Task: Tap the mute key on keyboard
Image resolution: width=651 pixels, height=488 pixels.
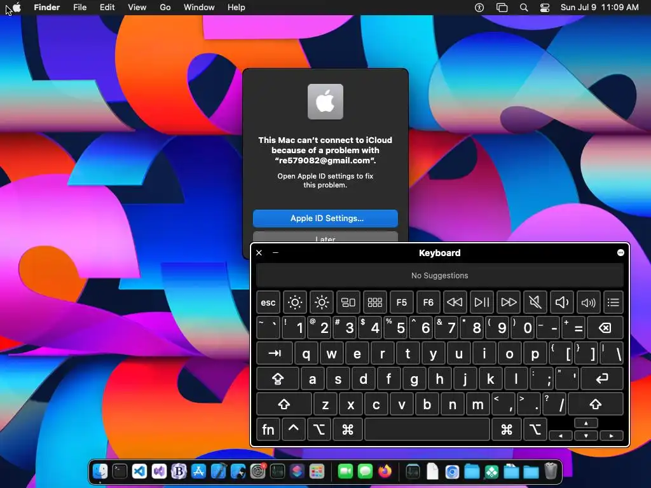Action: [535, 302]
